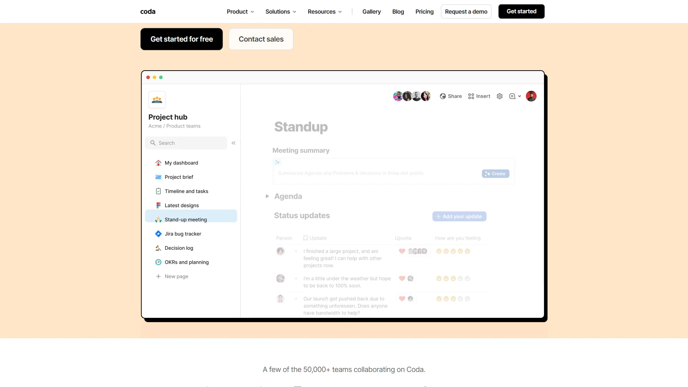Click the AI sparkle icon in summary box
This screenshot has height=387, width=688.
point(277,162)
